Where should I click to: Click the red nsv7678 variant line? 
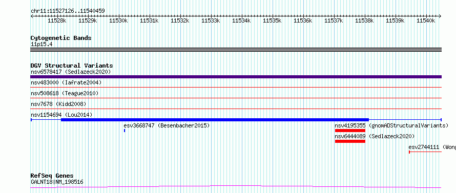point(236,109)
